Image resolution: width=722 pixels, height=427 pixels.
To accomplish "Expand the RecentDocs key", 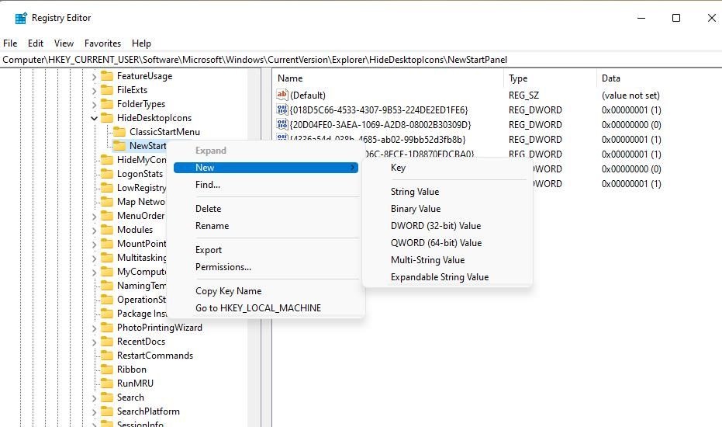I will click(94, 342).
